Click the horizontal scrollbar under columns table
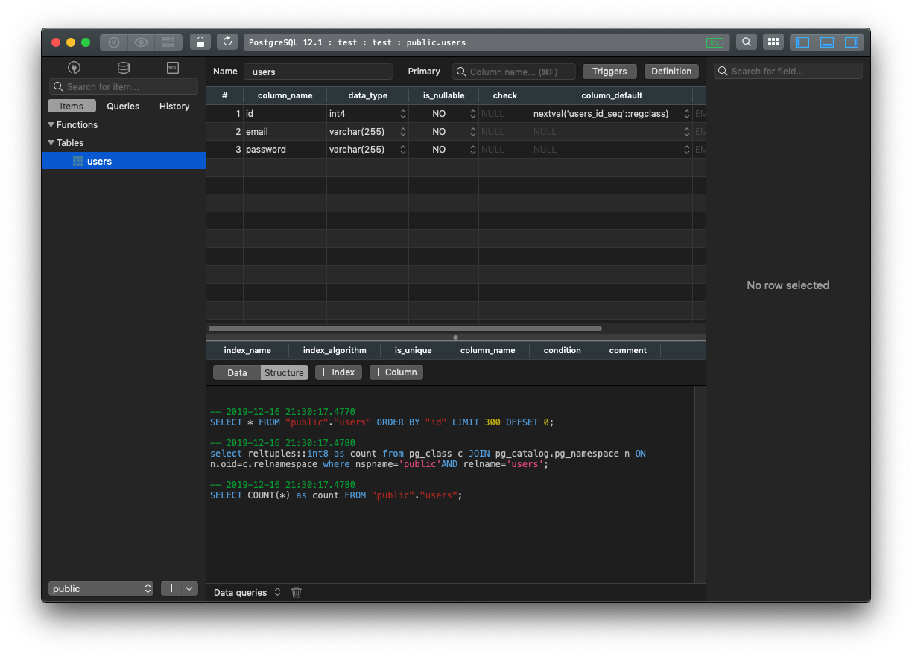912x657 pixels. (x=405, y=328)
